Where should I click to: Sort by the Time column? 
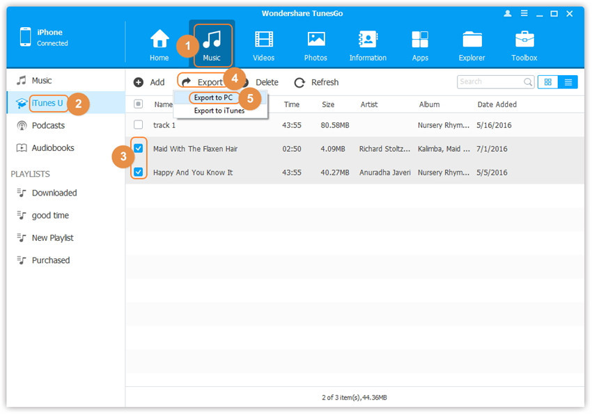tap(291, 104)
